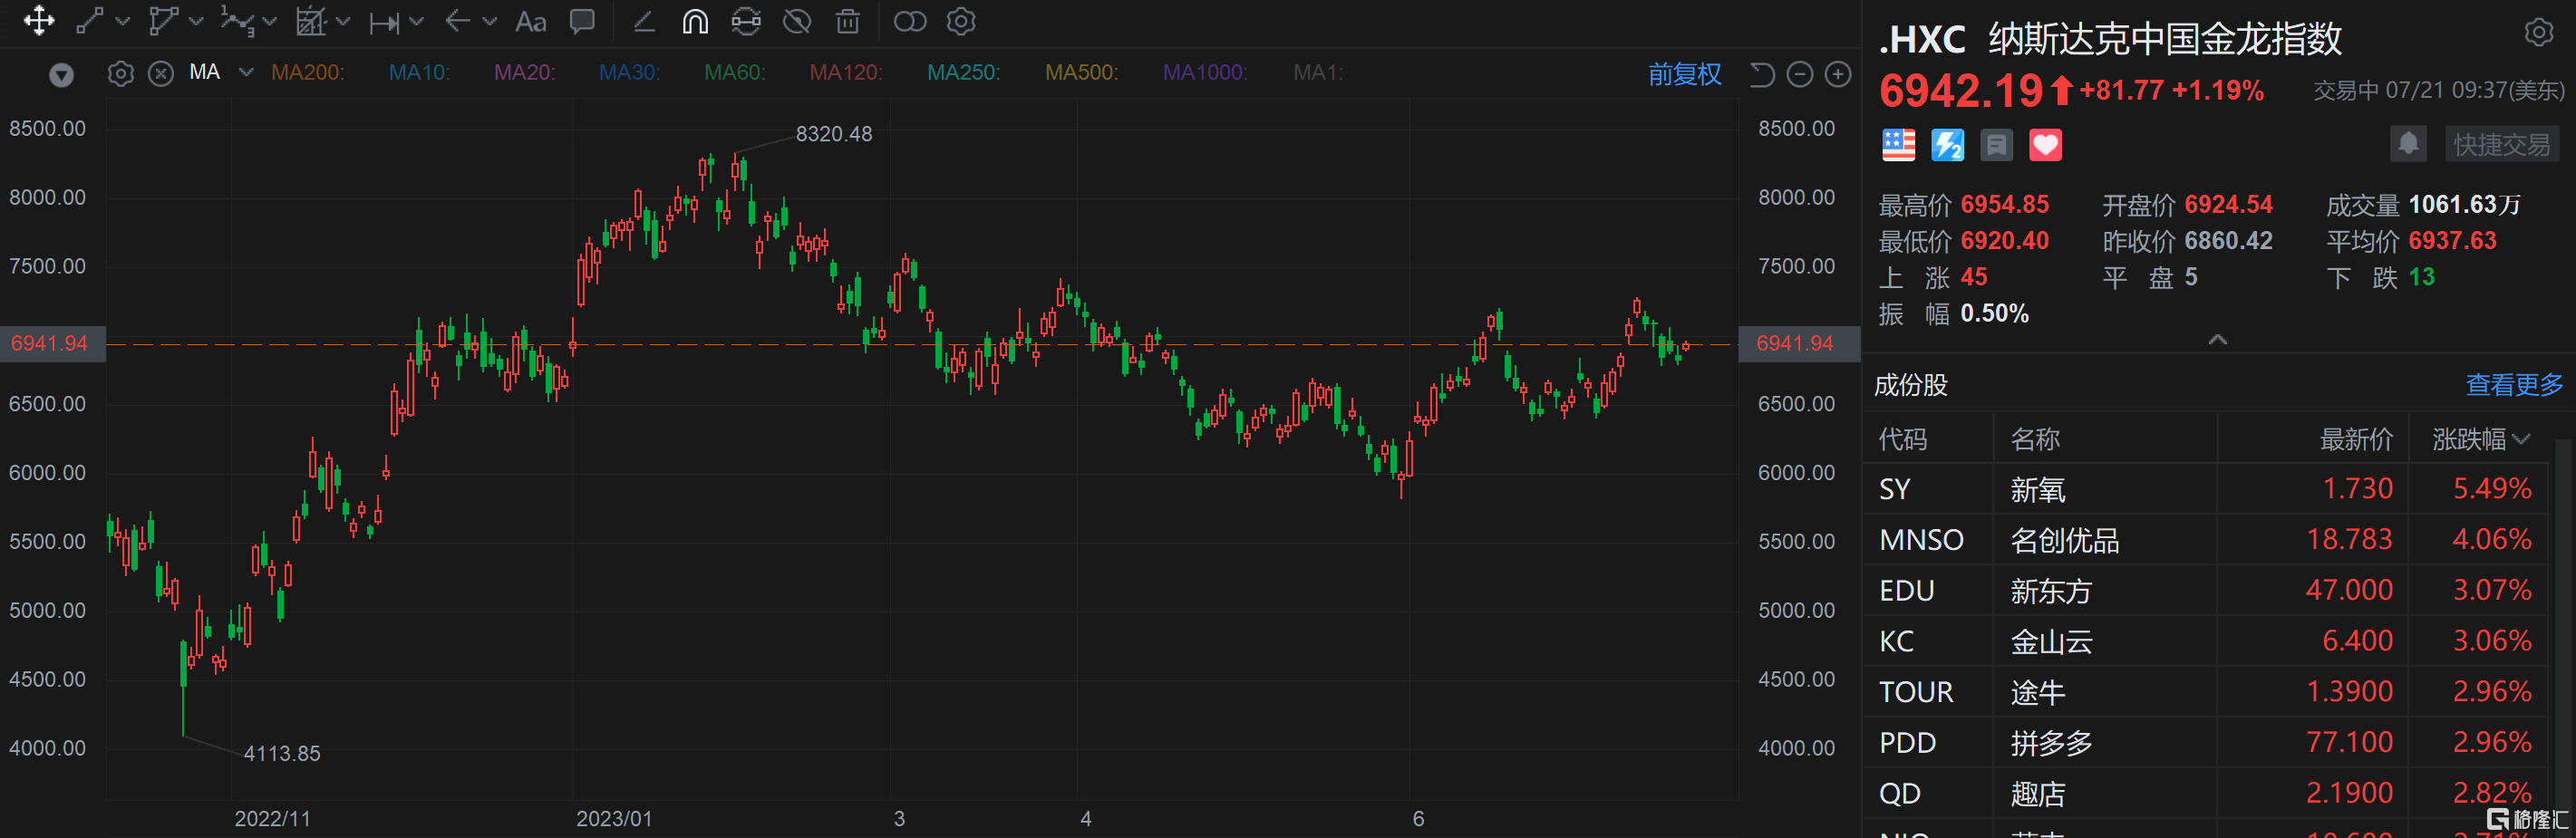Select the comment bubble note tool
Image resolution: width=2576 pixels, height=838 pixels.
(582, 21)
